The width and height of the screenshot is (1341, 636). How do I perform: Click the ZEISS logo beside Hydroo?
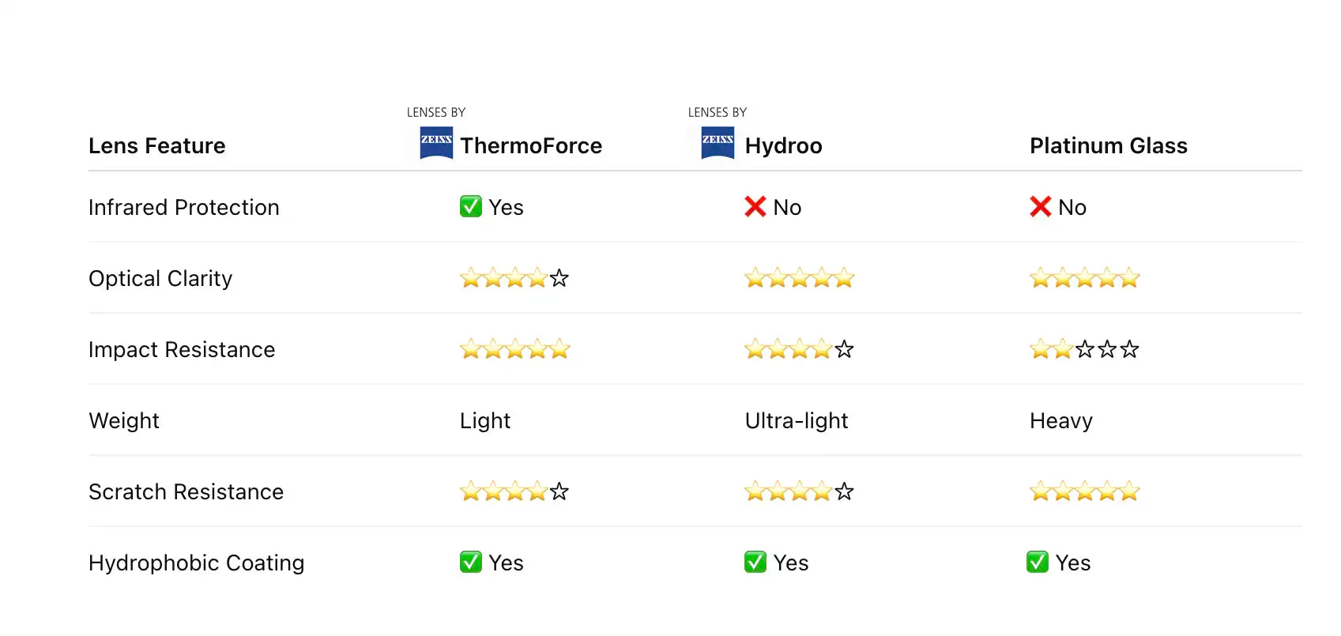pyautogui.click(x=718, y=142)
